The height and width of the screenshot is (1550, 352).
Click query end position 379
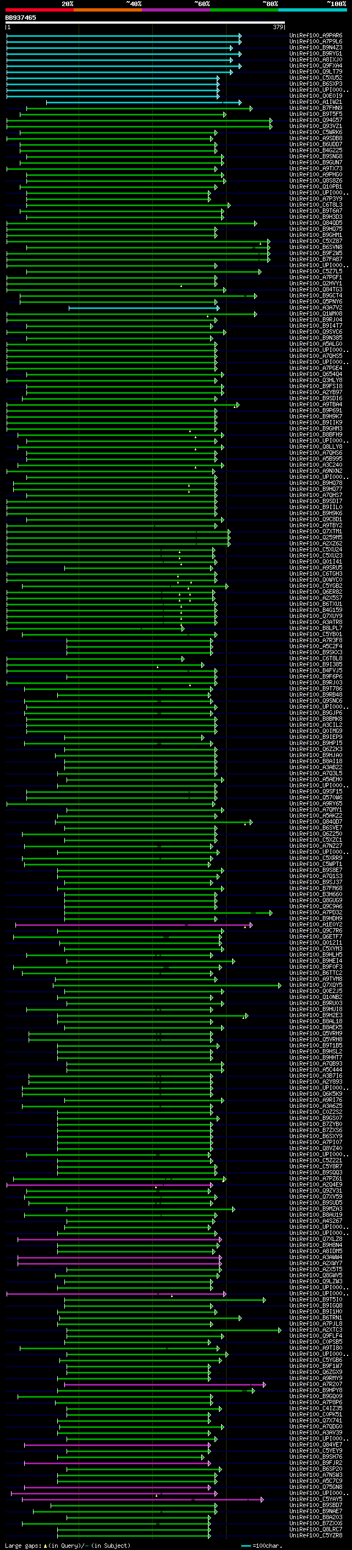[278, 27]
